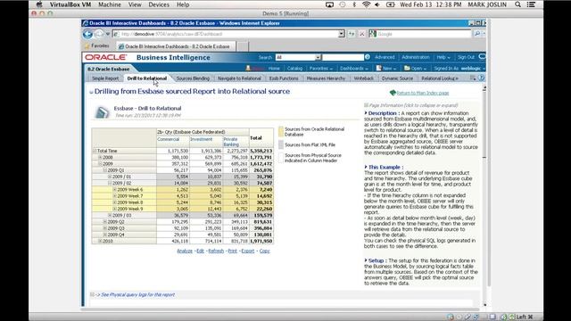Click the Export link below the table
The width and height of the screenshot is (571, 321).
click(x=248, y=251)
